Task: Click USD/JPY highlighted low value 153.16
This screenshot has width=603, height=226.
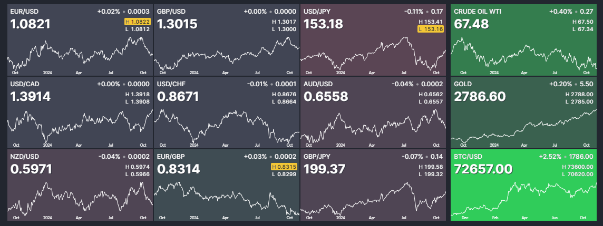Action: coord(431,29)
